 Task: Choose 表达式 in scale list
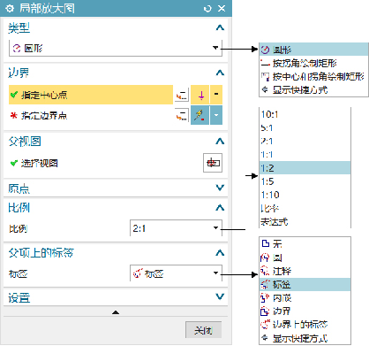(305, 221)
